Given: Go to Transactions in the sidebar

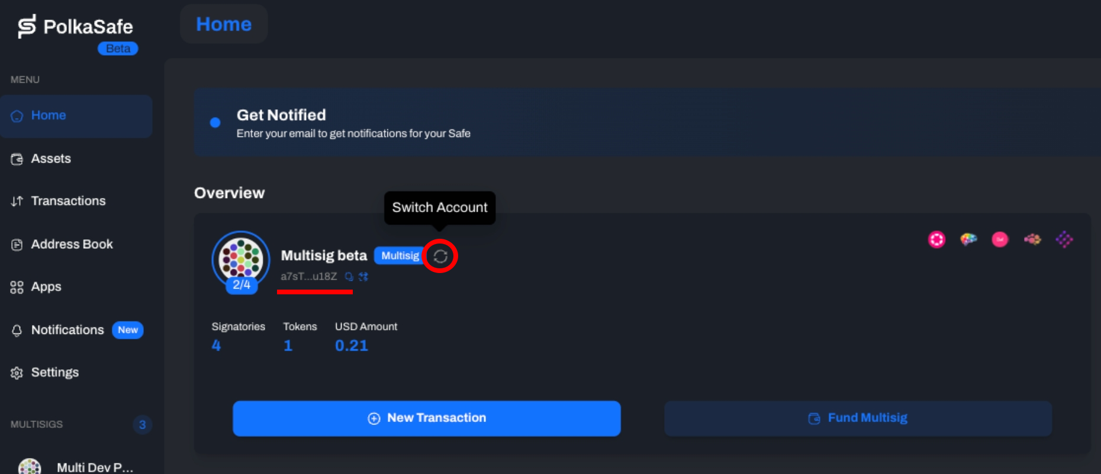Looking at the screenshot, I should tap(68, 201).
